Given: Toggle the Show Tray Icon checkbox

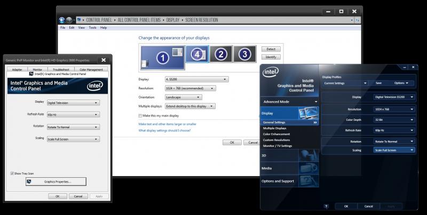Looking at the screenshot, I should tap(12, 173).
